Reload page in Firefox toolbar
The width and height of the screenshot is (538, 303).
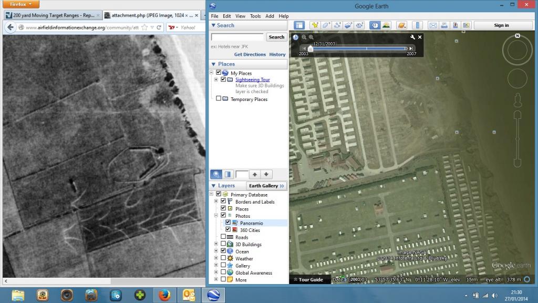pos(159,27)
